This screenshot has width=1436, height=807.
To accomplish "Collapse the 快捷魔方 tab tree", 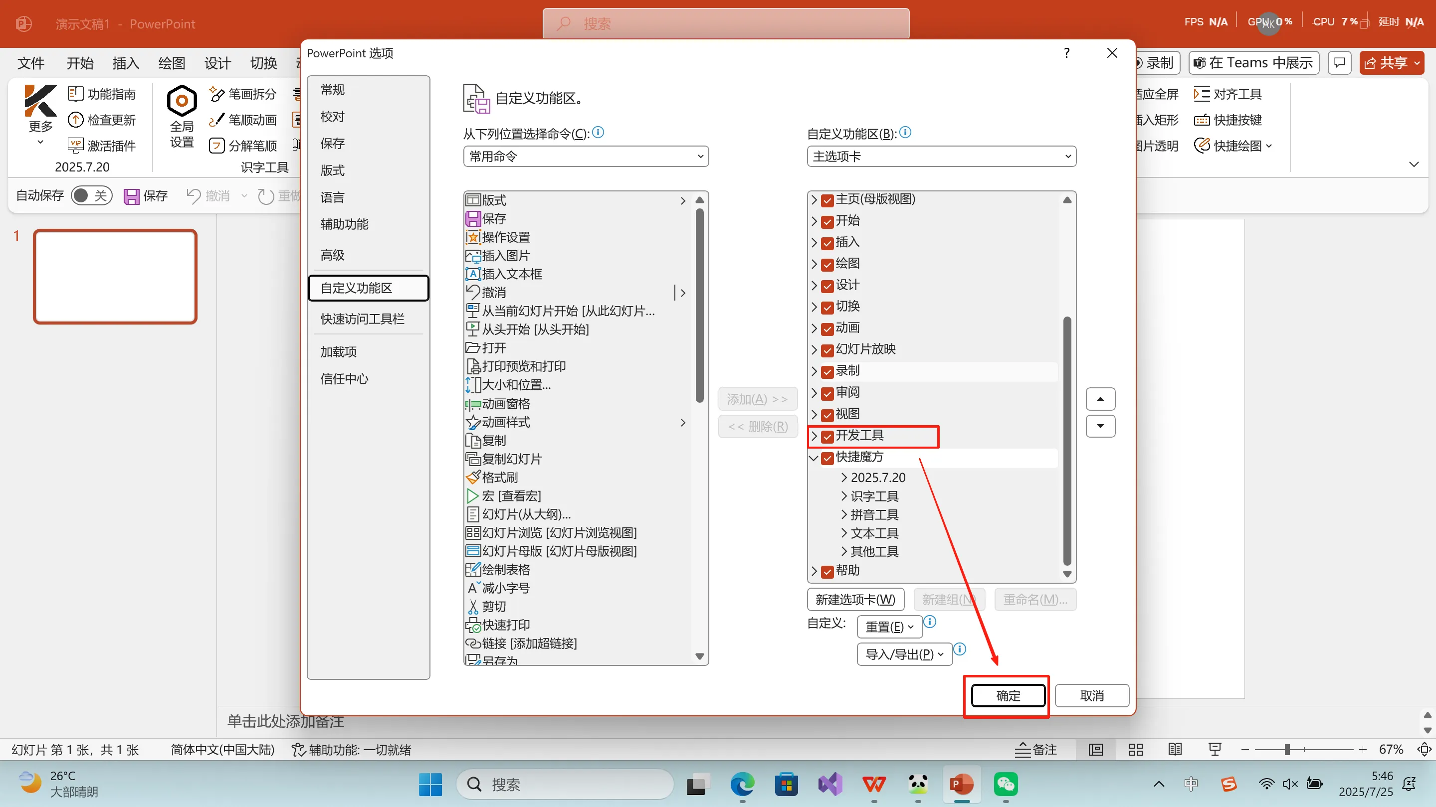I will pos(815,459).
